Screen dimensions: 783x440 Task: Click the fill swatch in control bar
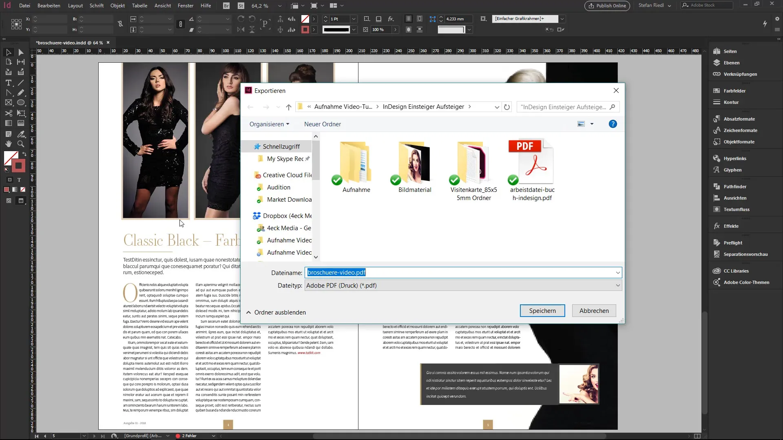tap(305, 19)
